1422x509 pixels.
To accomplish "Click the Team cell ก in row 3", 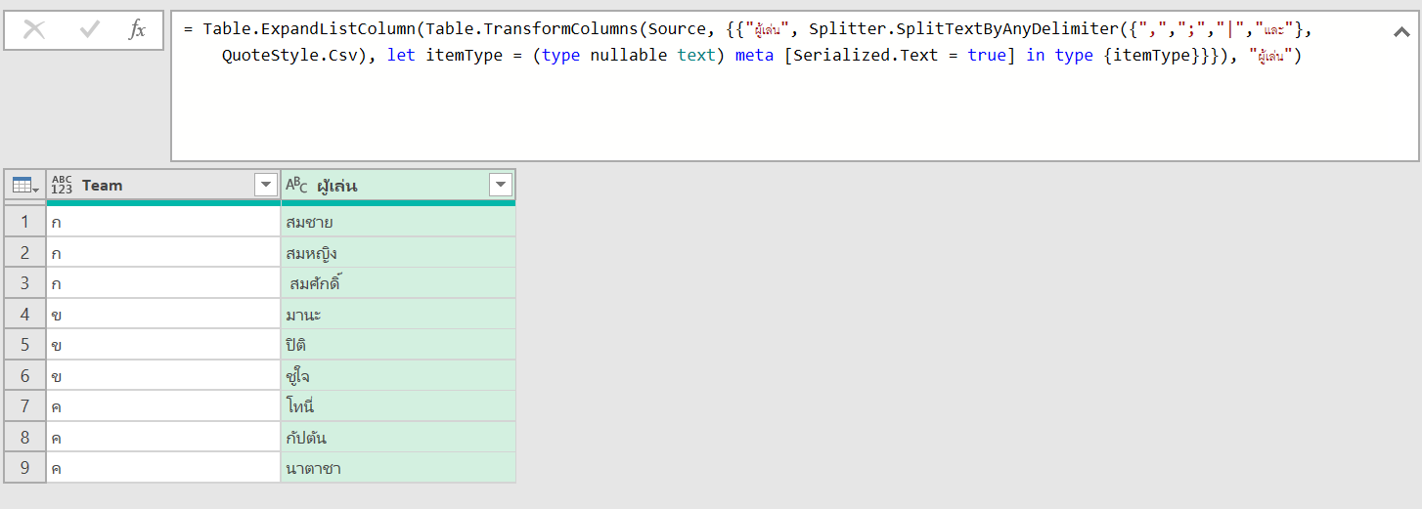I will tap(163, 283).
